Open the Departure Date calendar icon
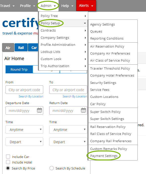This screenshot has width=146, height=174. (39, 110)
